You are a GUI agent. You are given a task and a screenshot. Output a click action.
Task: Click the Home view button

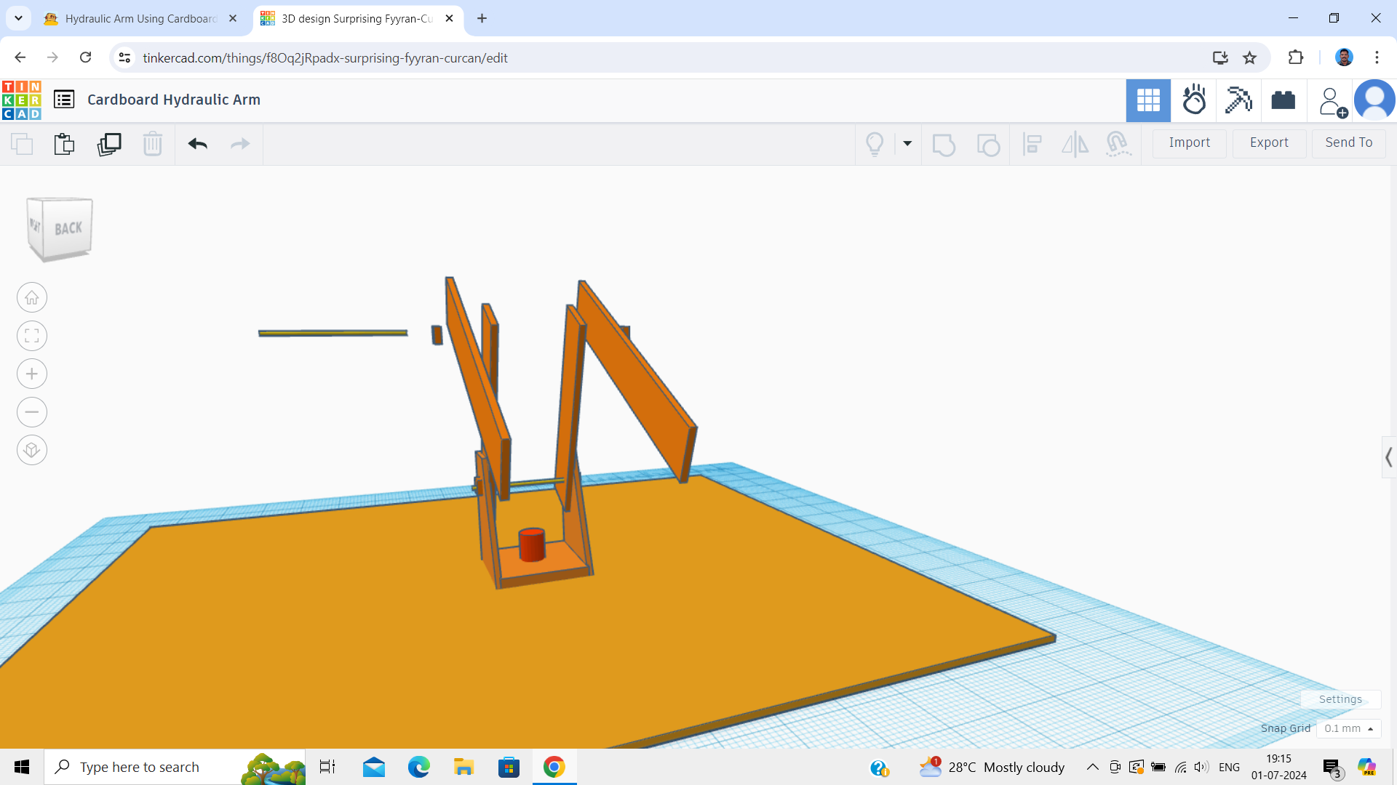coord(32,297)
